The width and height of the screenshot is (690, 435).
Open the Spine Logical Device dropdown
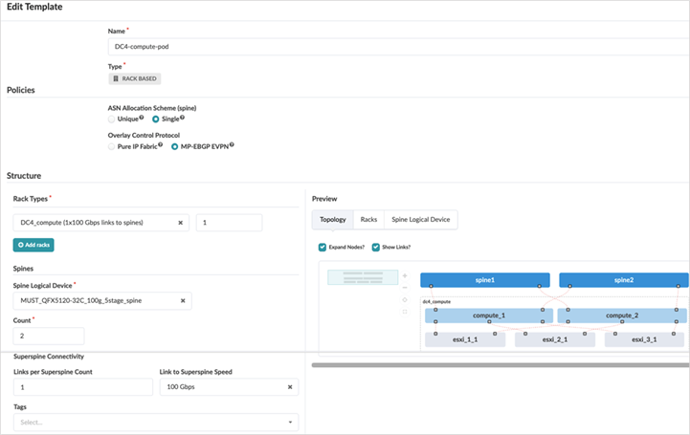pos(102,301)
